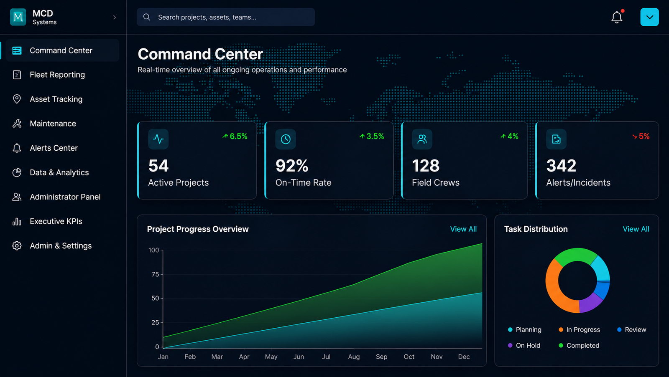This screenshot has width=669, height=377.
Task: Open the Active Projects card showing 54
Action: (x=197, y=160)
